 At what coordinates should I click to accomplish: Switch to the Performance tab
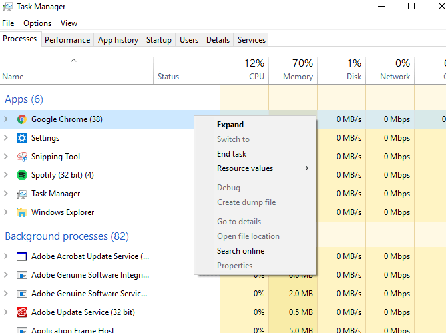[x=67, y=40]
